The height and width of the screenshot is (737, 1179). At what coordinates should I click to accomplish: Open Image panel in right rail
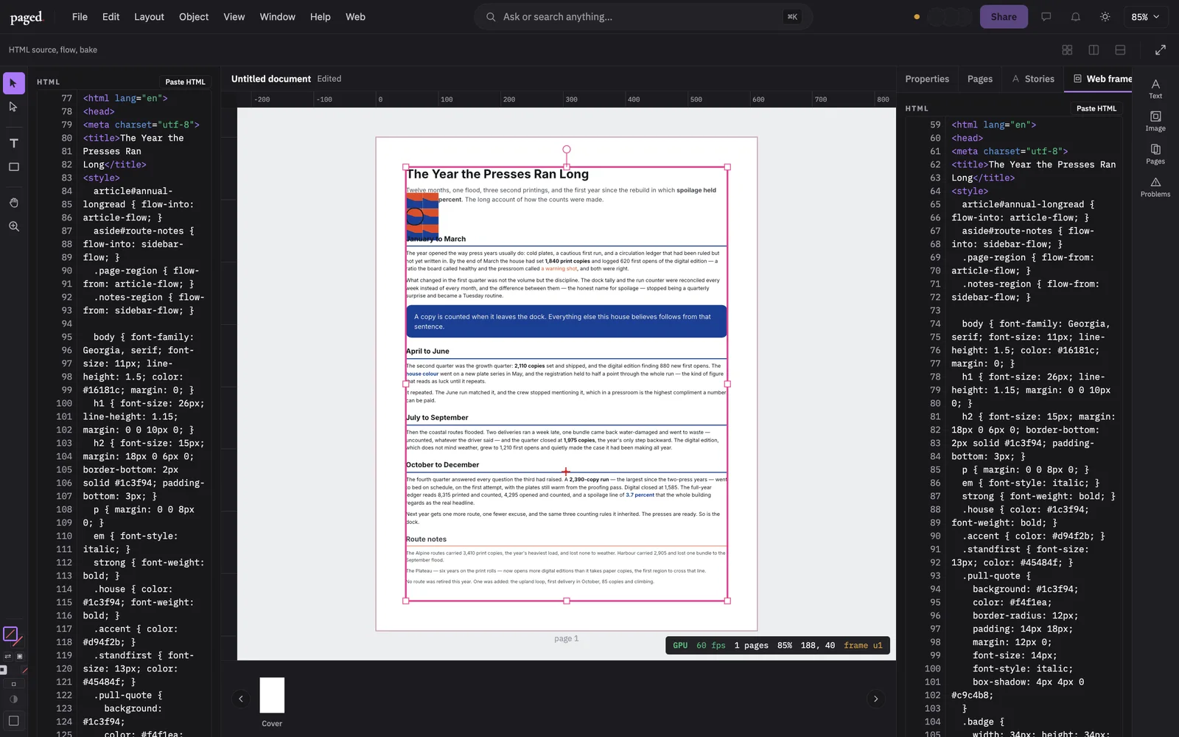pos(1155,122)
